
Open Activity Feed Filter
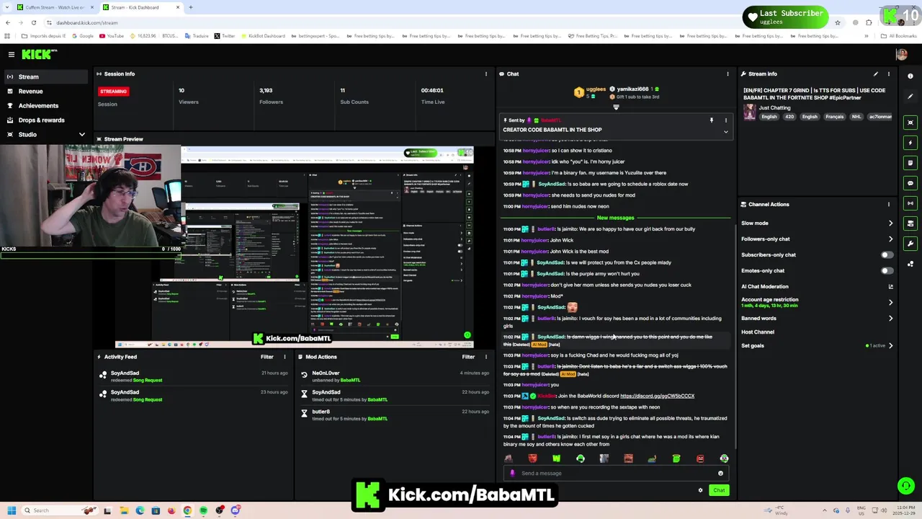click(267, 357)
